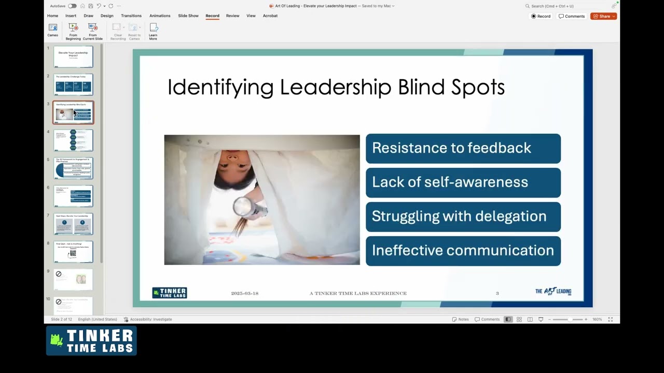664x373 pixels.
Task: Open the Review ribbon tab
Action: coord(232,16)
